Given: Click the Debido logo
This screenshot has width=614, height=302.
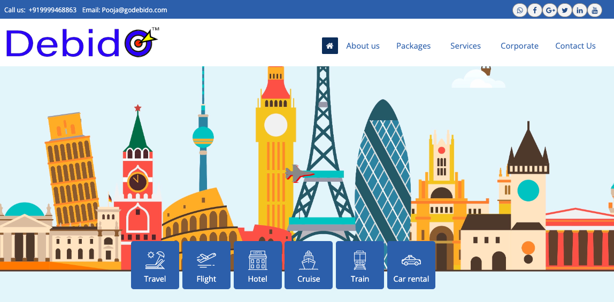Looking at the screenshot, I should click(x=82, y=42).
